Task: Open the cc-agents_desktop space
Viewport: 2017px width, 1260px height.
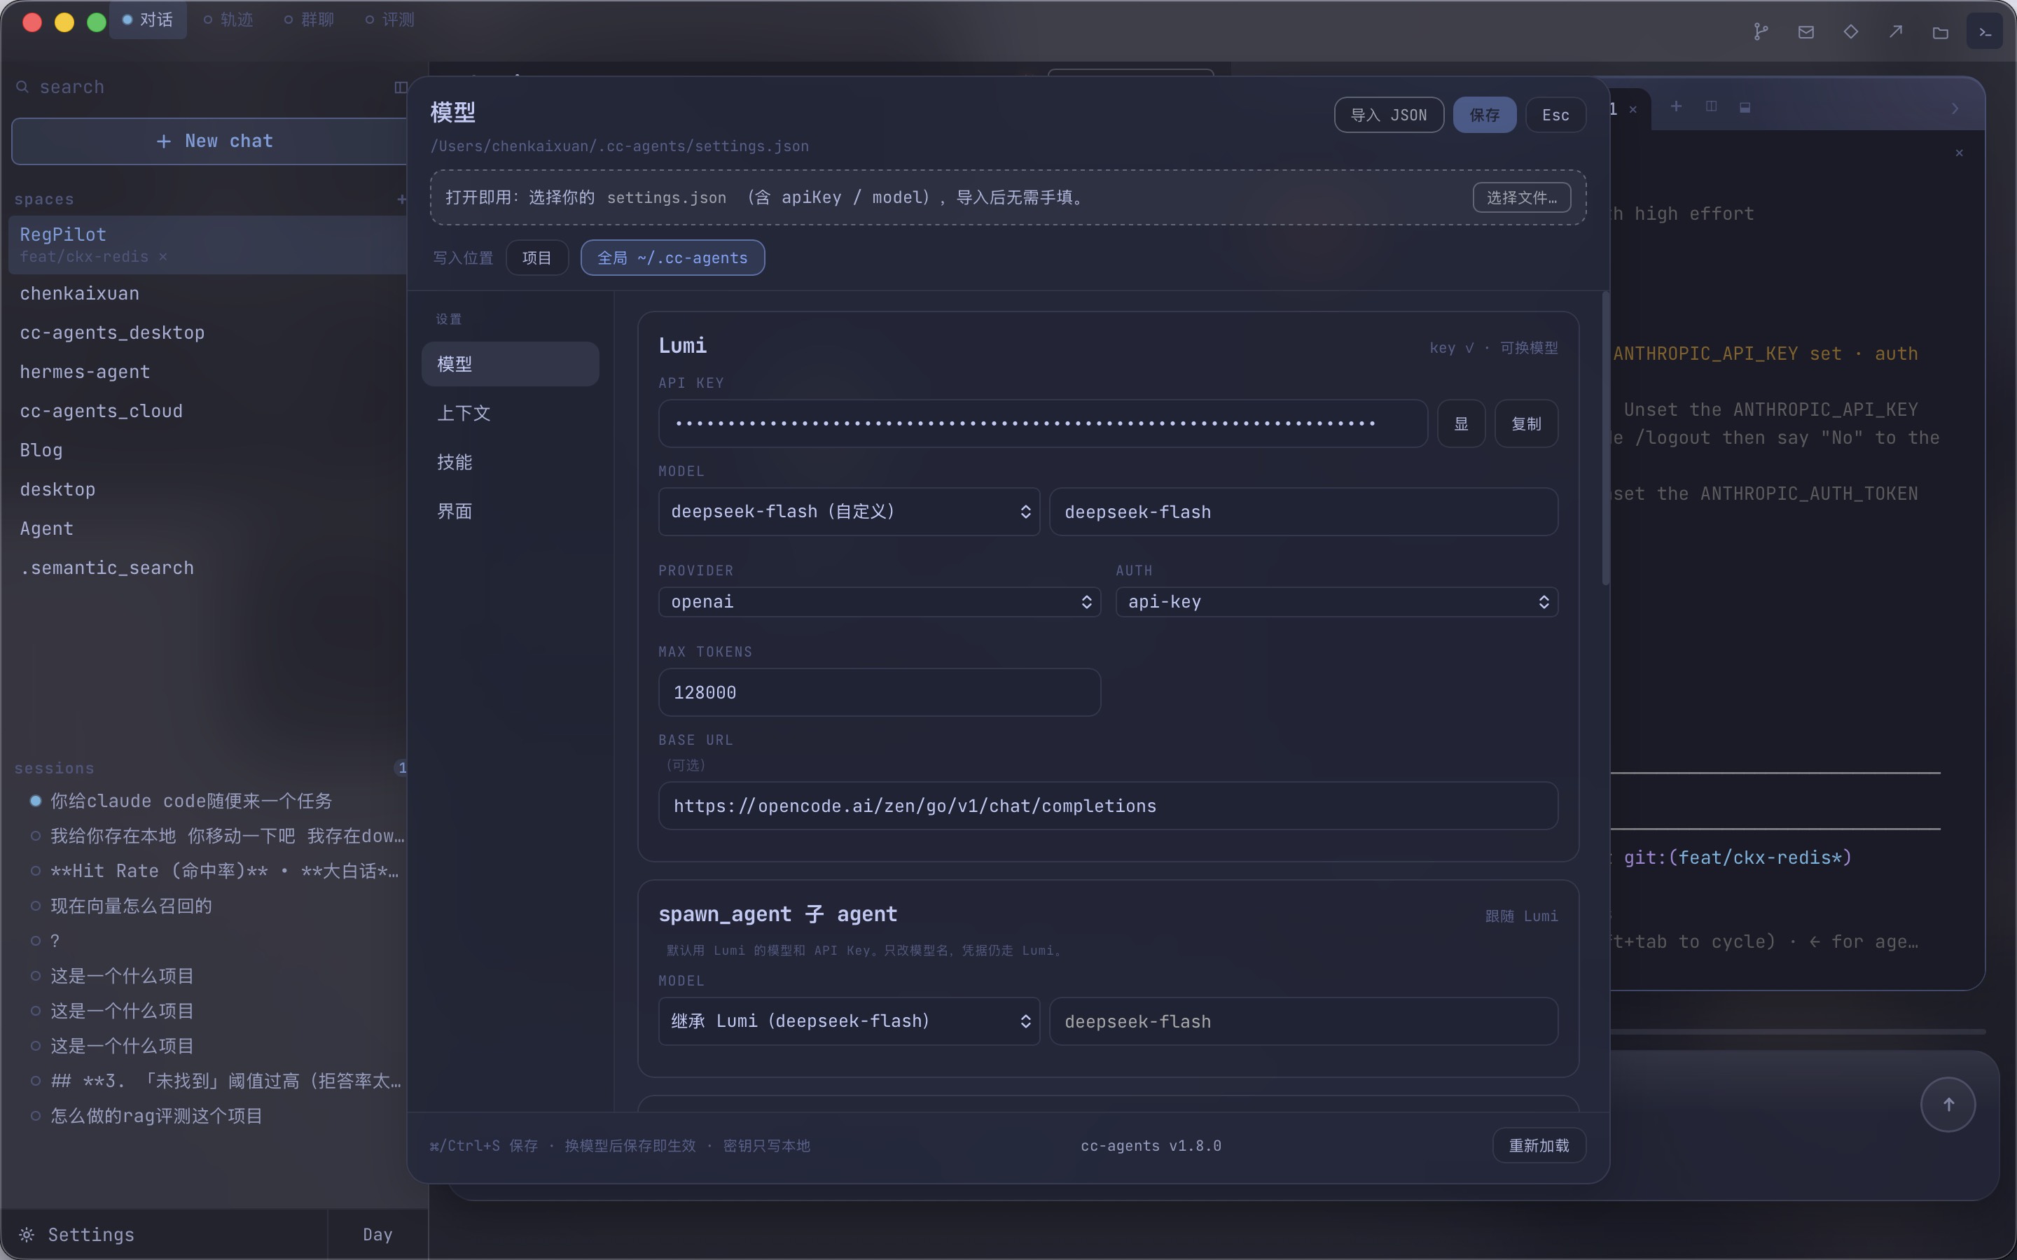Action: [x=209, y=332]
